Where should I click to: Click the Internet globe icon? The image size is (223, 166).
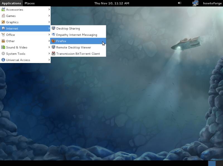(3, 28)
